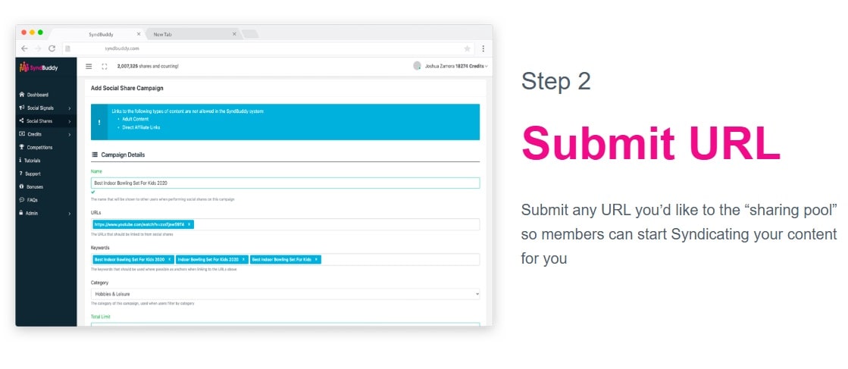Screen dimensions: 848x369
Task: Open the browser three-dot menu
Action: [x=483, y=48]
